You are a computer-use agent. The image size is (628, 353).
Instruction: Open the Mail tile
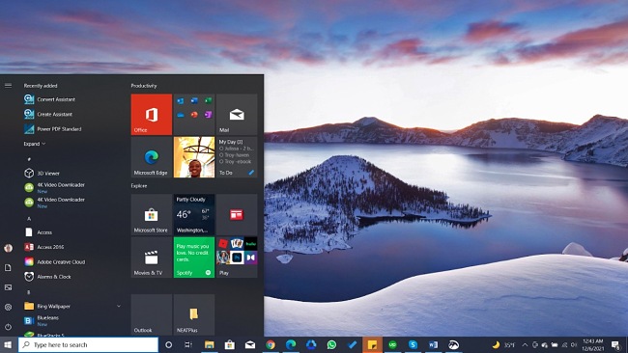point(237,115)
